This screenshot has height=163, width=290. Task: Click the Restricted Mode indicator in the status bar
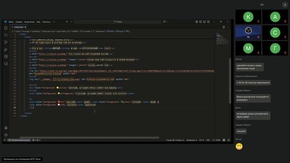[19, 140]
